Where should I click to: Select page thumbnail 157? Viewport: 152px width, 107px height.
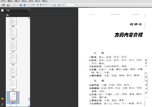pos(13,46)
